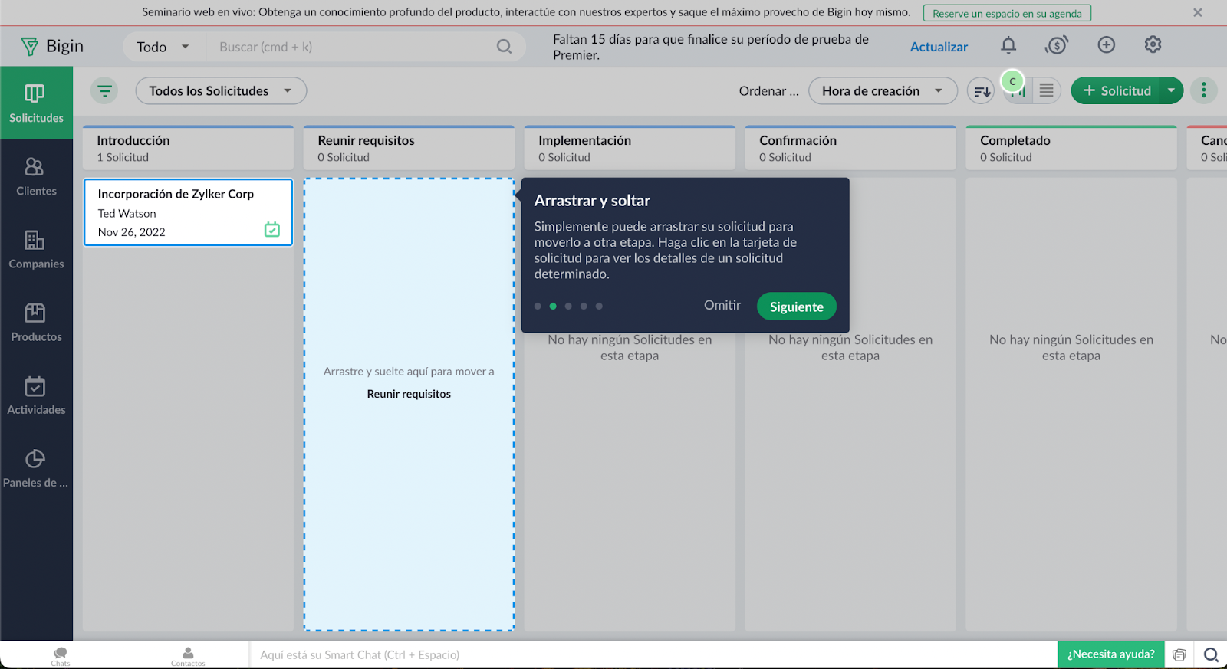Image resolution: width=1227 pixels, height=669 pixels.
Task: Click the search magnifier icon
Action: [x=504, y=47]
